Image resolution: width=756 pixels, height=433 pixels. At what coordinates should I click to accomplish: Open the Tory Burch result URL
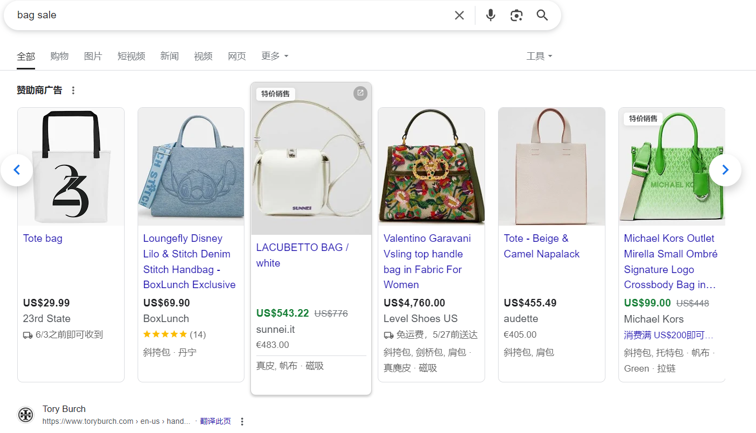117,421
